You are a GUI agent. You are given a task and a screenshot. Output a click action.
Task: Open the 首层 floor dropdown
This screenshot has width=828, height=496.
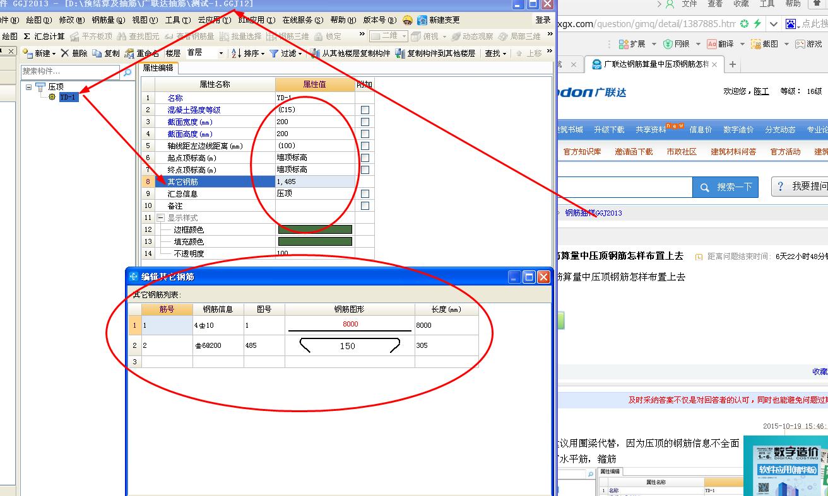point(221,54)
